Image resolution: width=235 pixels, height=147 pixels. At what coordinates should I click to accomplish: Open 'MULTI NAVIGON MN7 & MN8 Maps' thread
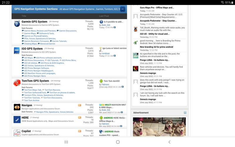(113, 106)
